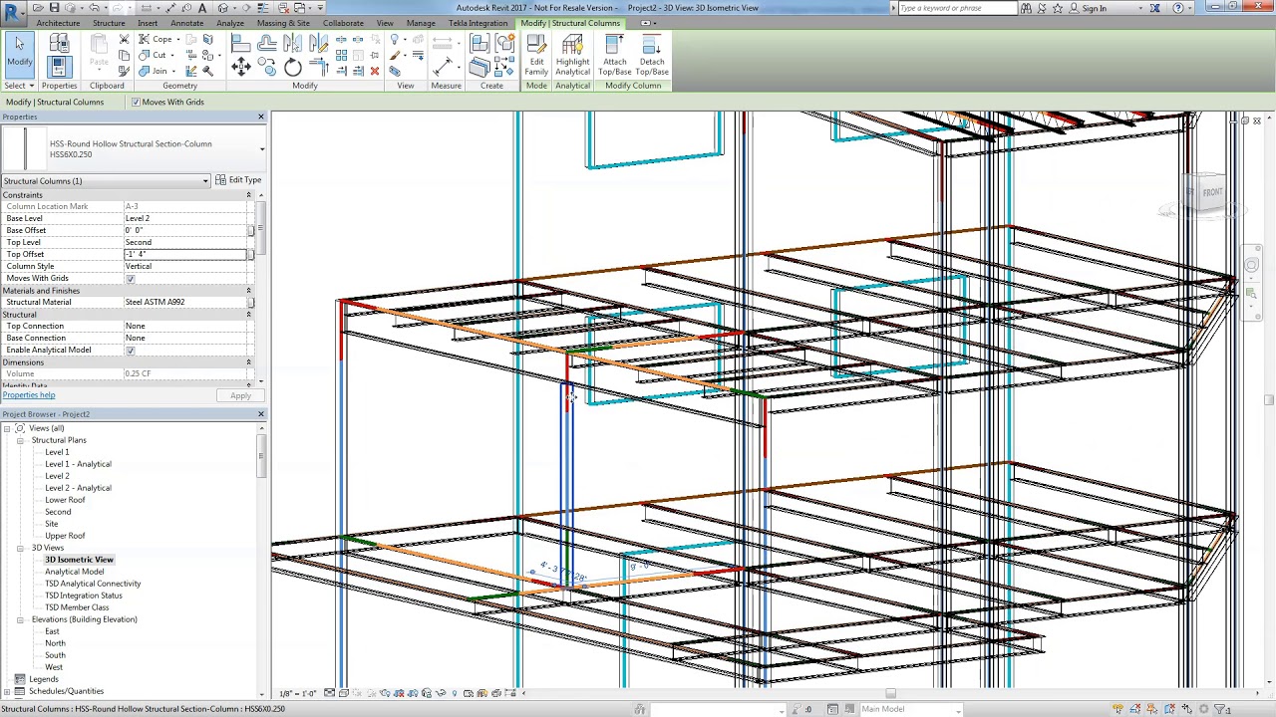The width and height of the screenshot is (1276, 717).
Task: Click Attach Top/Base tool
Action: tap(614, 56)
